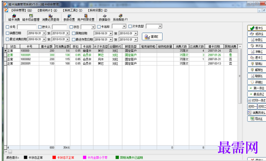Click the red 卡状态不正常 color legend swatch
Image resolution: width=266 pixels, height=161 pixels.
click(x=54, y=158)
